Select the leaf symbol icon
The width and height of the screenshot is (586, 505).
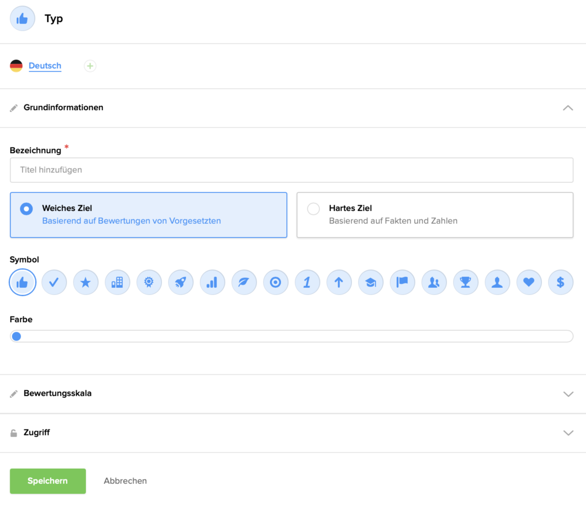coord(244,282)
